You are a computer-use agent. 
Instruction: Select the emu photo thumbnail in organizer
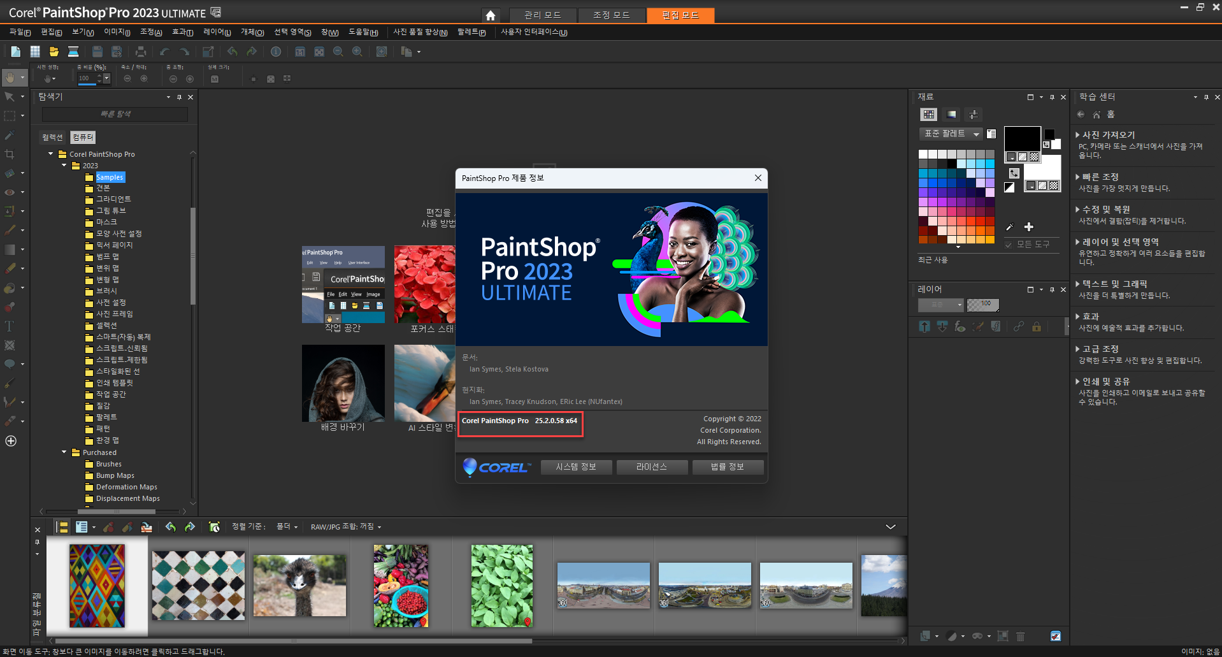[299, 585]
